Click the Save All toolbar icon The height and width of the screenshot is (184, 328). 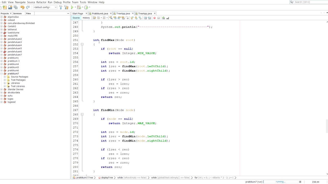click(x=16, y=7)
